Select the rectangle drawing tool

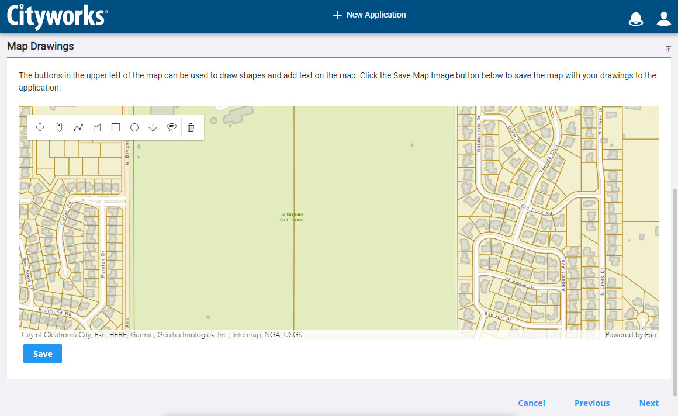[116, 127]
